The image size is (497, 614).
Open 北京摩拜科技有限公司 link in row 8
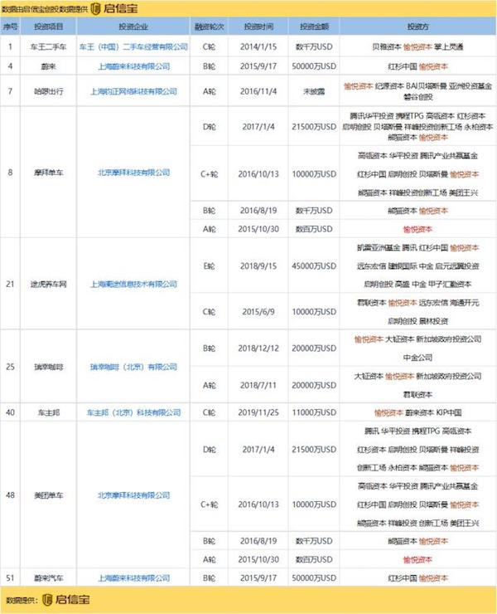(133, 173)
